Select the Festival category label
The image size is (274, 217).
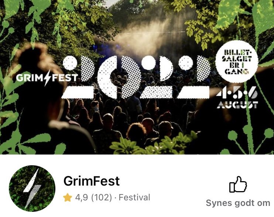[134, 197]
